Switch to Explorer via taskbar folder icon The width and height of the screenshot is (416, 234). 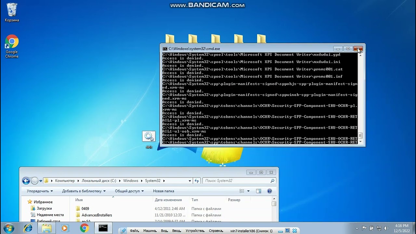(47, 228)
